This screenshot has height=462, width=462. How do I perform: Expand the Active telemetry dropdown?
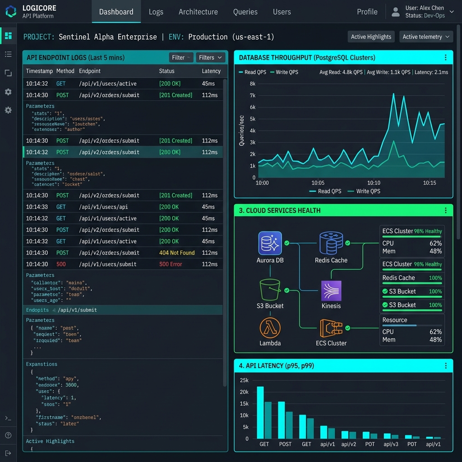click(x=426, y=37)
